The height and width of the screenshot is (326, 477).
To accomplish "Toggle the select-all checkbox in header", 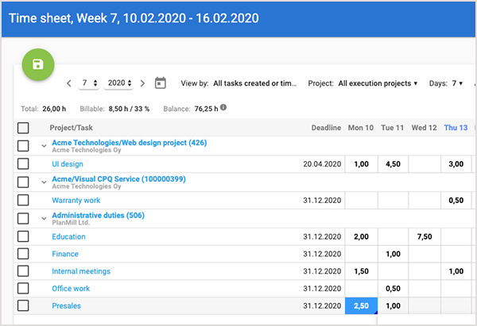I will [x=23, y=128].
